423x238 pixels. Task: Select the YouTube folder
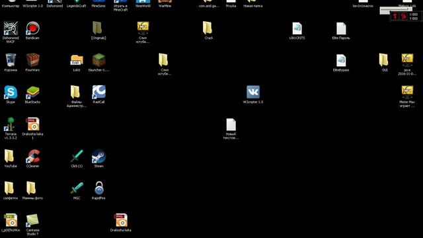9,156
